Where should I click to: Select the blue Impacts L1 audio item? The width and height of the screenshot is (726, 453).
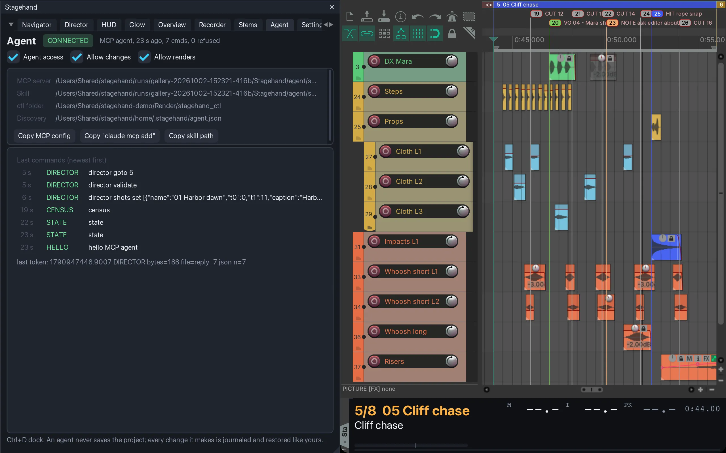pyautogui.click(x=666, y=247)
